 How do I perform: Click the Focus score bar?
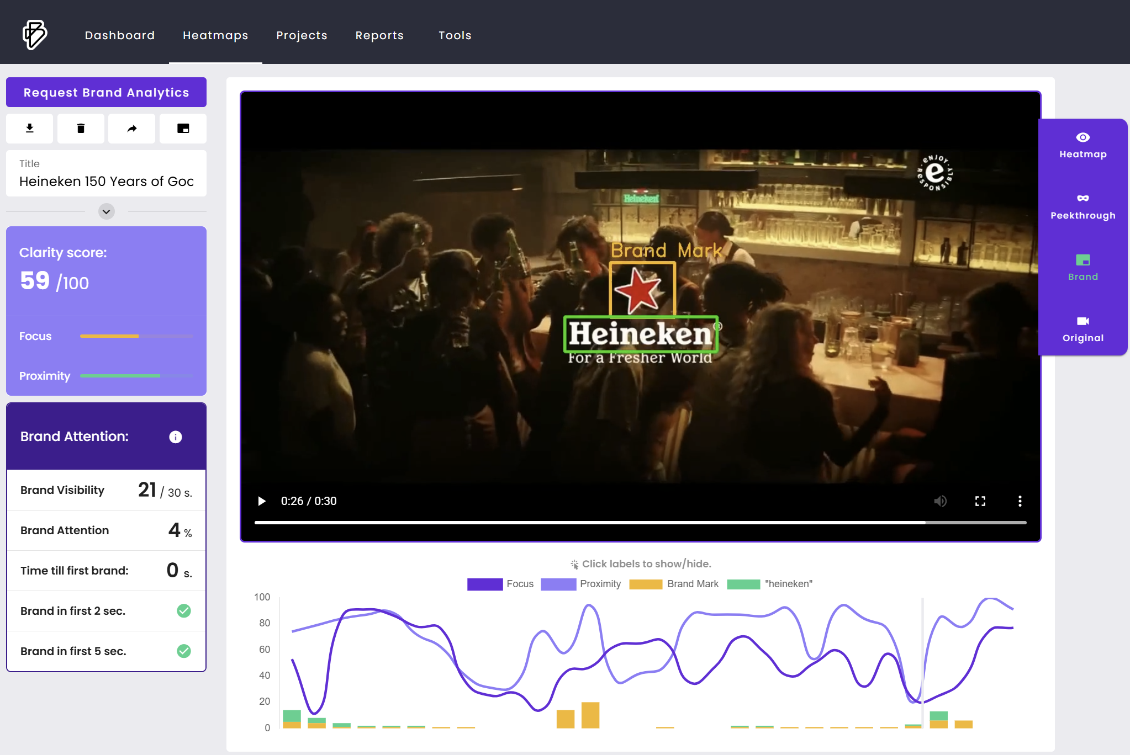(136, 336)
